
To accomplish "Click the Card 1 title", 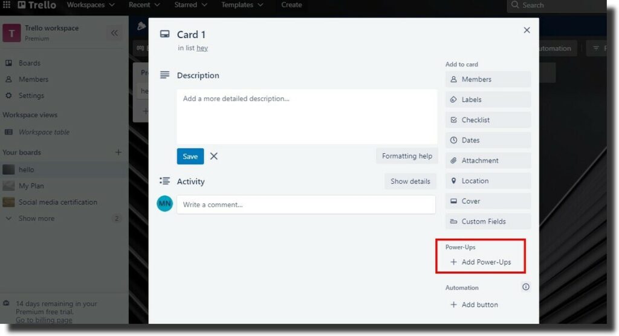I will click(191, 34).
